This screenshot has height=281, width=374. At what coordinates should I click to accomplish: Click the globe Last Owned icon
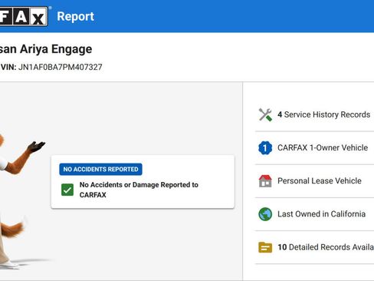point(265,214)
